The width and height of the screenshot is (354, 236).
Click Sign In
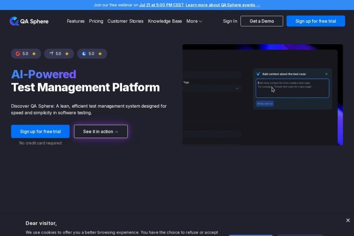coord(230,21)
